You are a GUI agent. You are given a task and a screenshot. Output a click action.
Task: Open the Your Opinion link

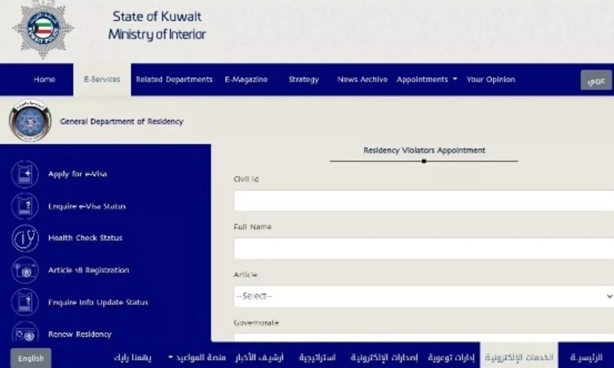(x=490, y=79)
